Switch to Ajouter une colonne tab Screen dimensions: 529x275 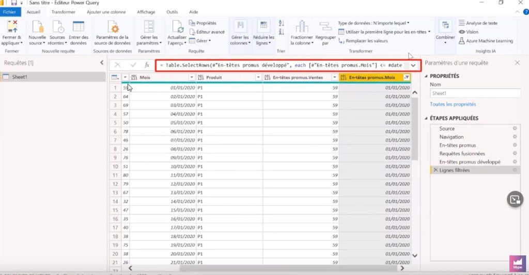coord(106,12)
